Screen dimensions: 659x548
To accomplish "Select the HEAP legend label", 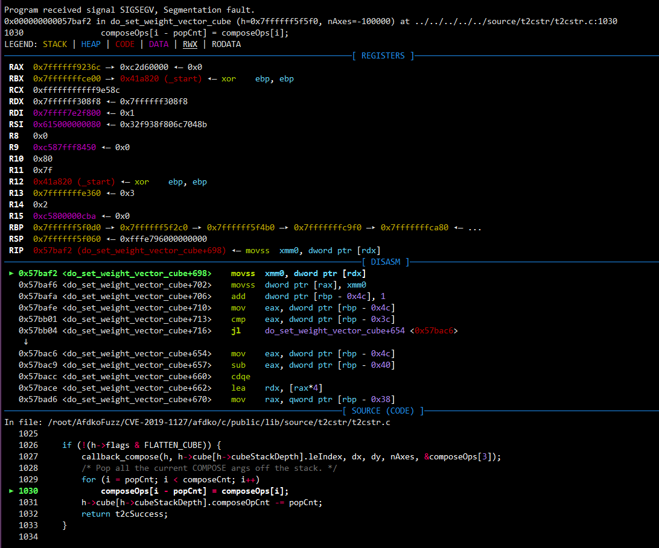I will point(91,44).
